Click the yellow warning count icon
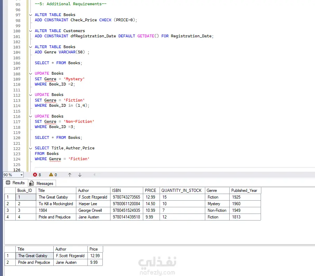This screenshot has height=276, width=315. coord(51,174)
